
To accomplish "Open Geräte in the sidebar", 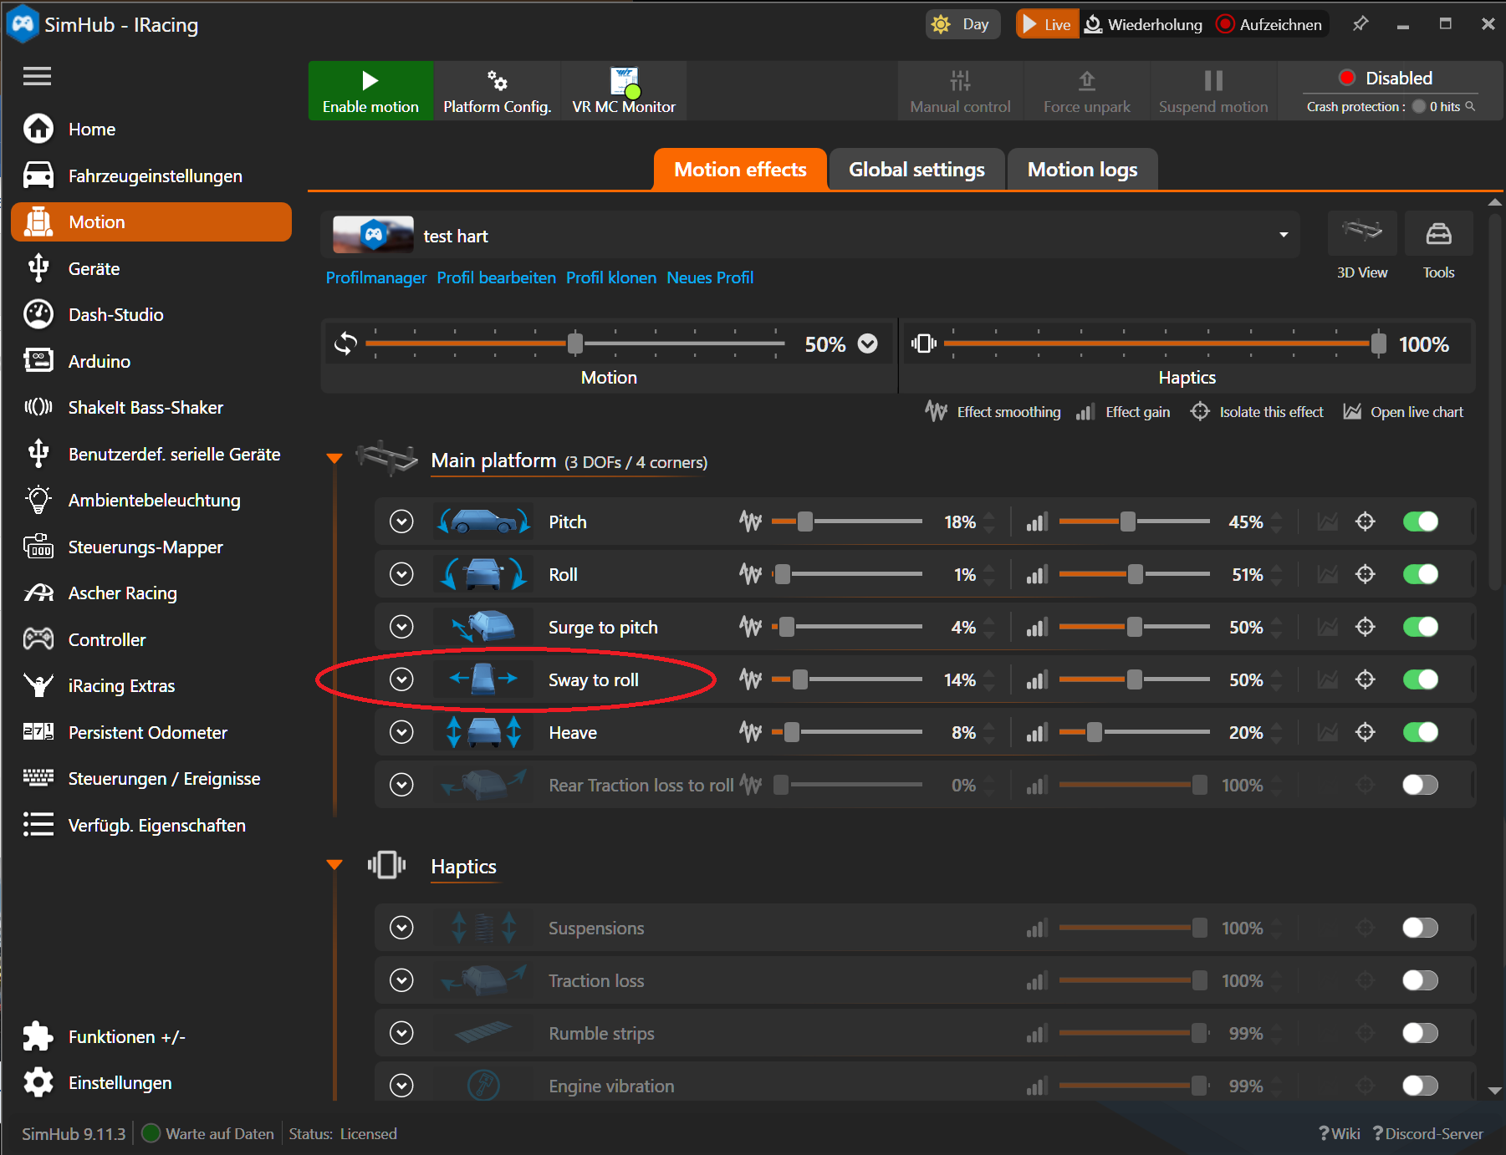I will coord(152,268).
